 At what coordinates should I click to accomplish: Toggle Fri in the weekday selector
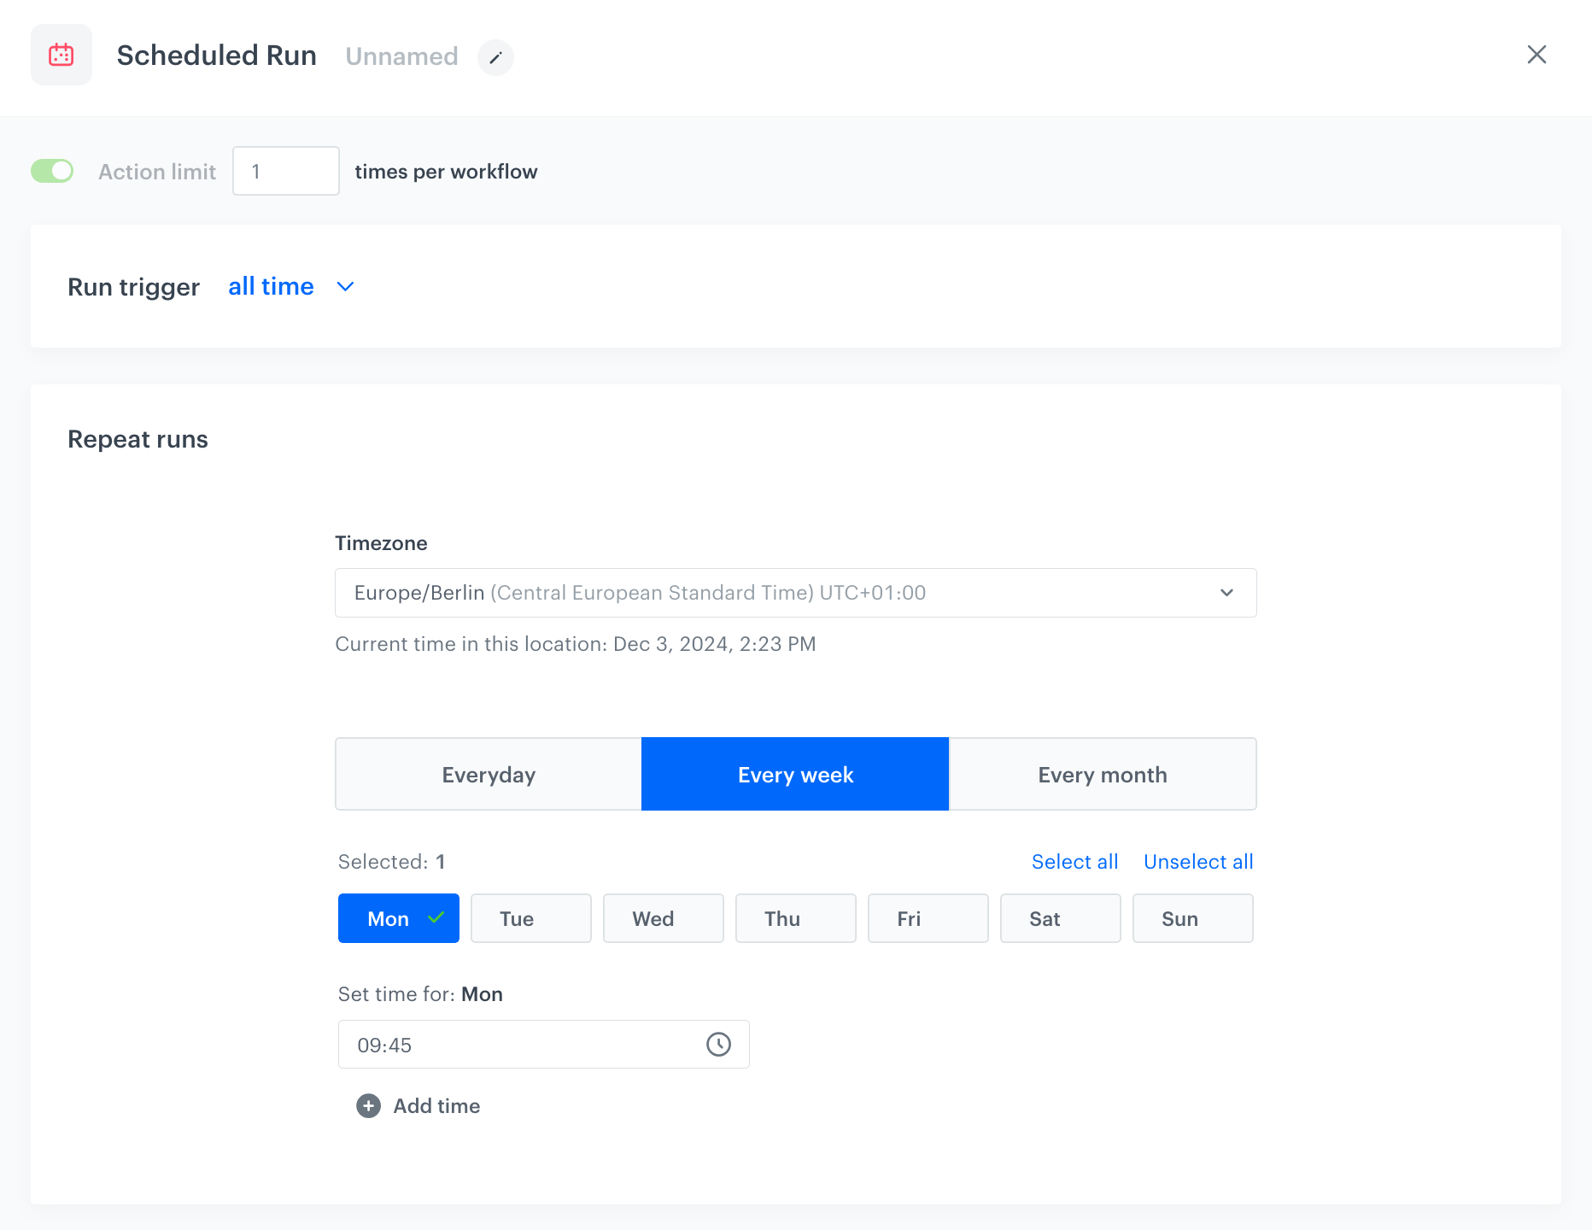click(928, 918)
